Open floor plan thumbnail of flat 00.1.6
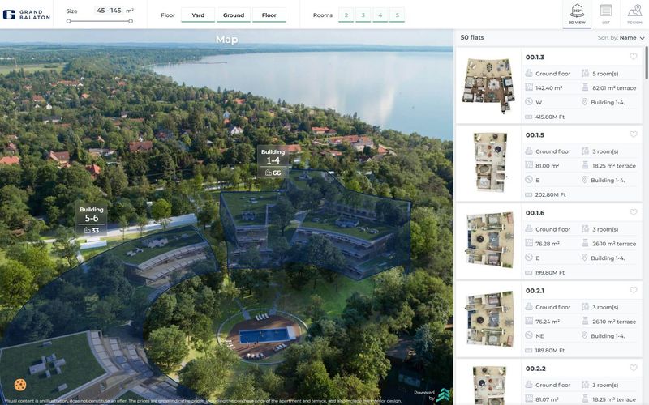Screen dimensions: 649x405 (x=490, y=240)
